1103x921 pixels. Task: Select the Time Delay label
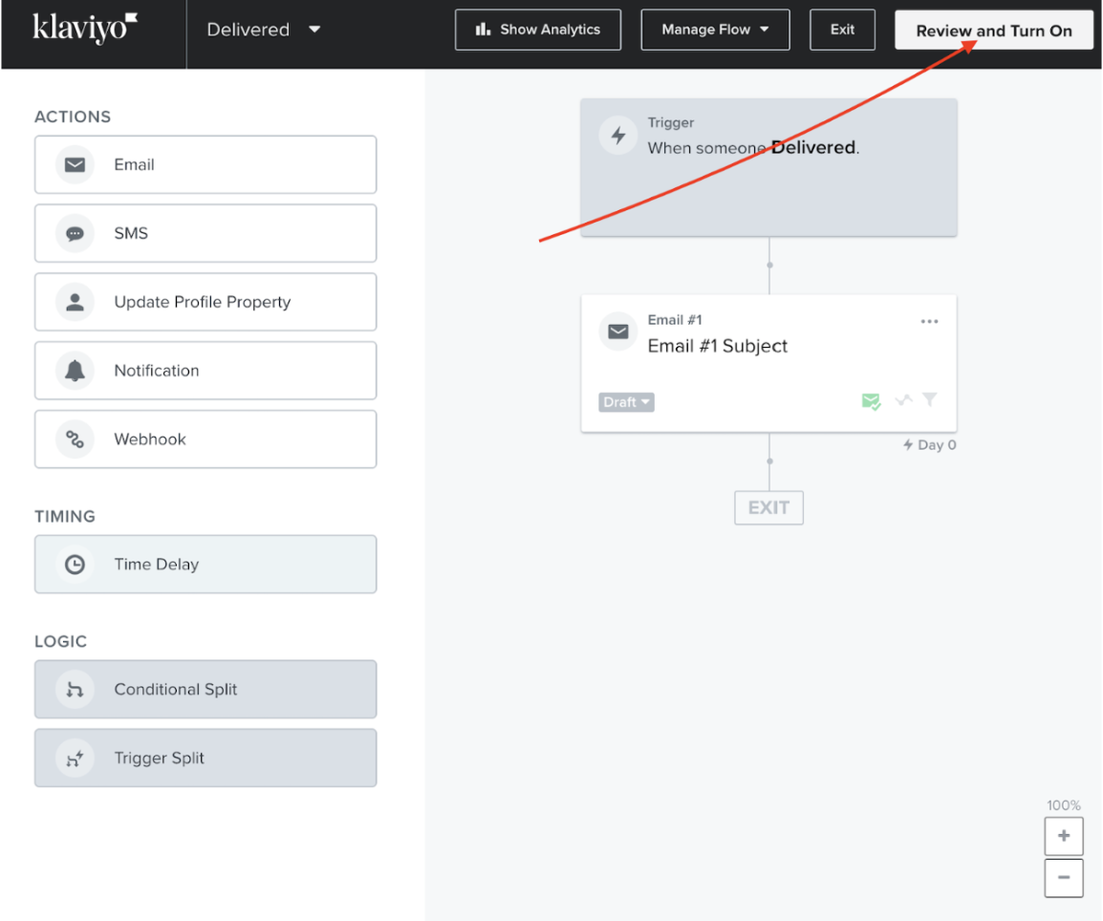pos(157,565)
